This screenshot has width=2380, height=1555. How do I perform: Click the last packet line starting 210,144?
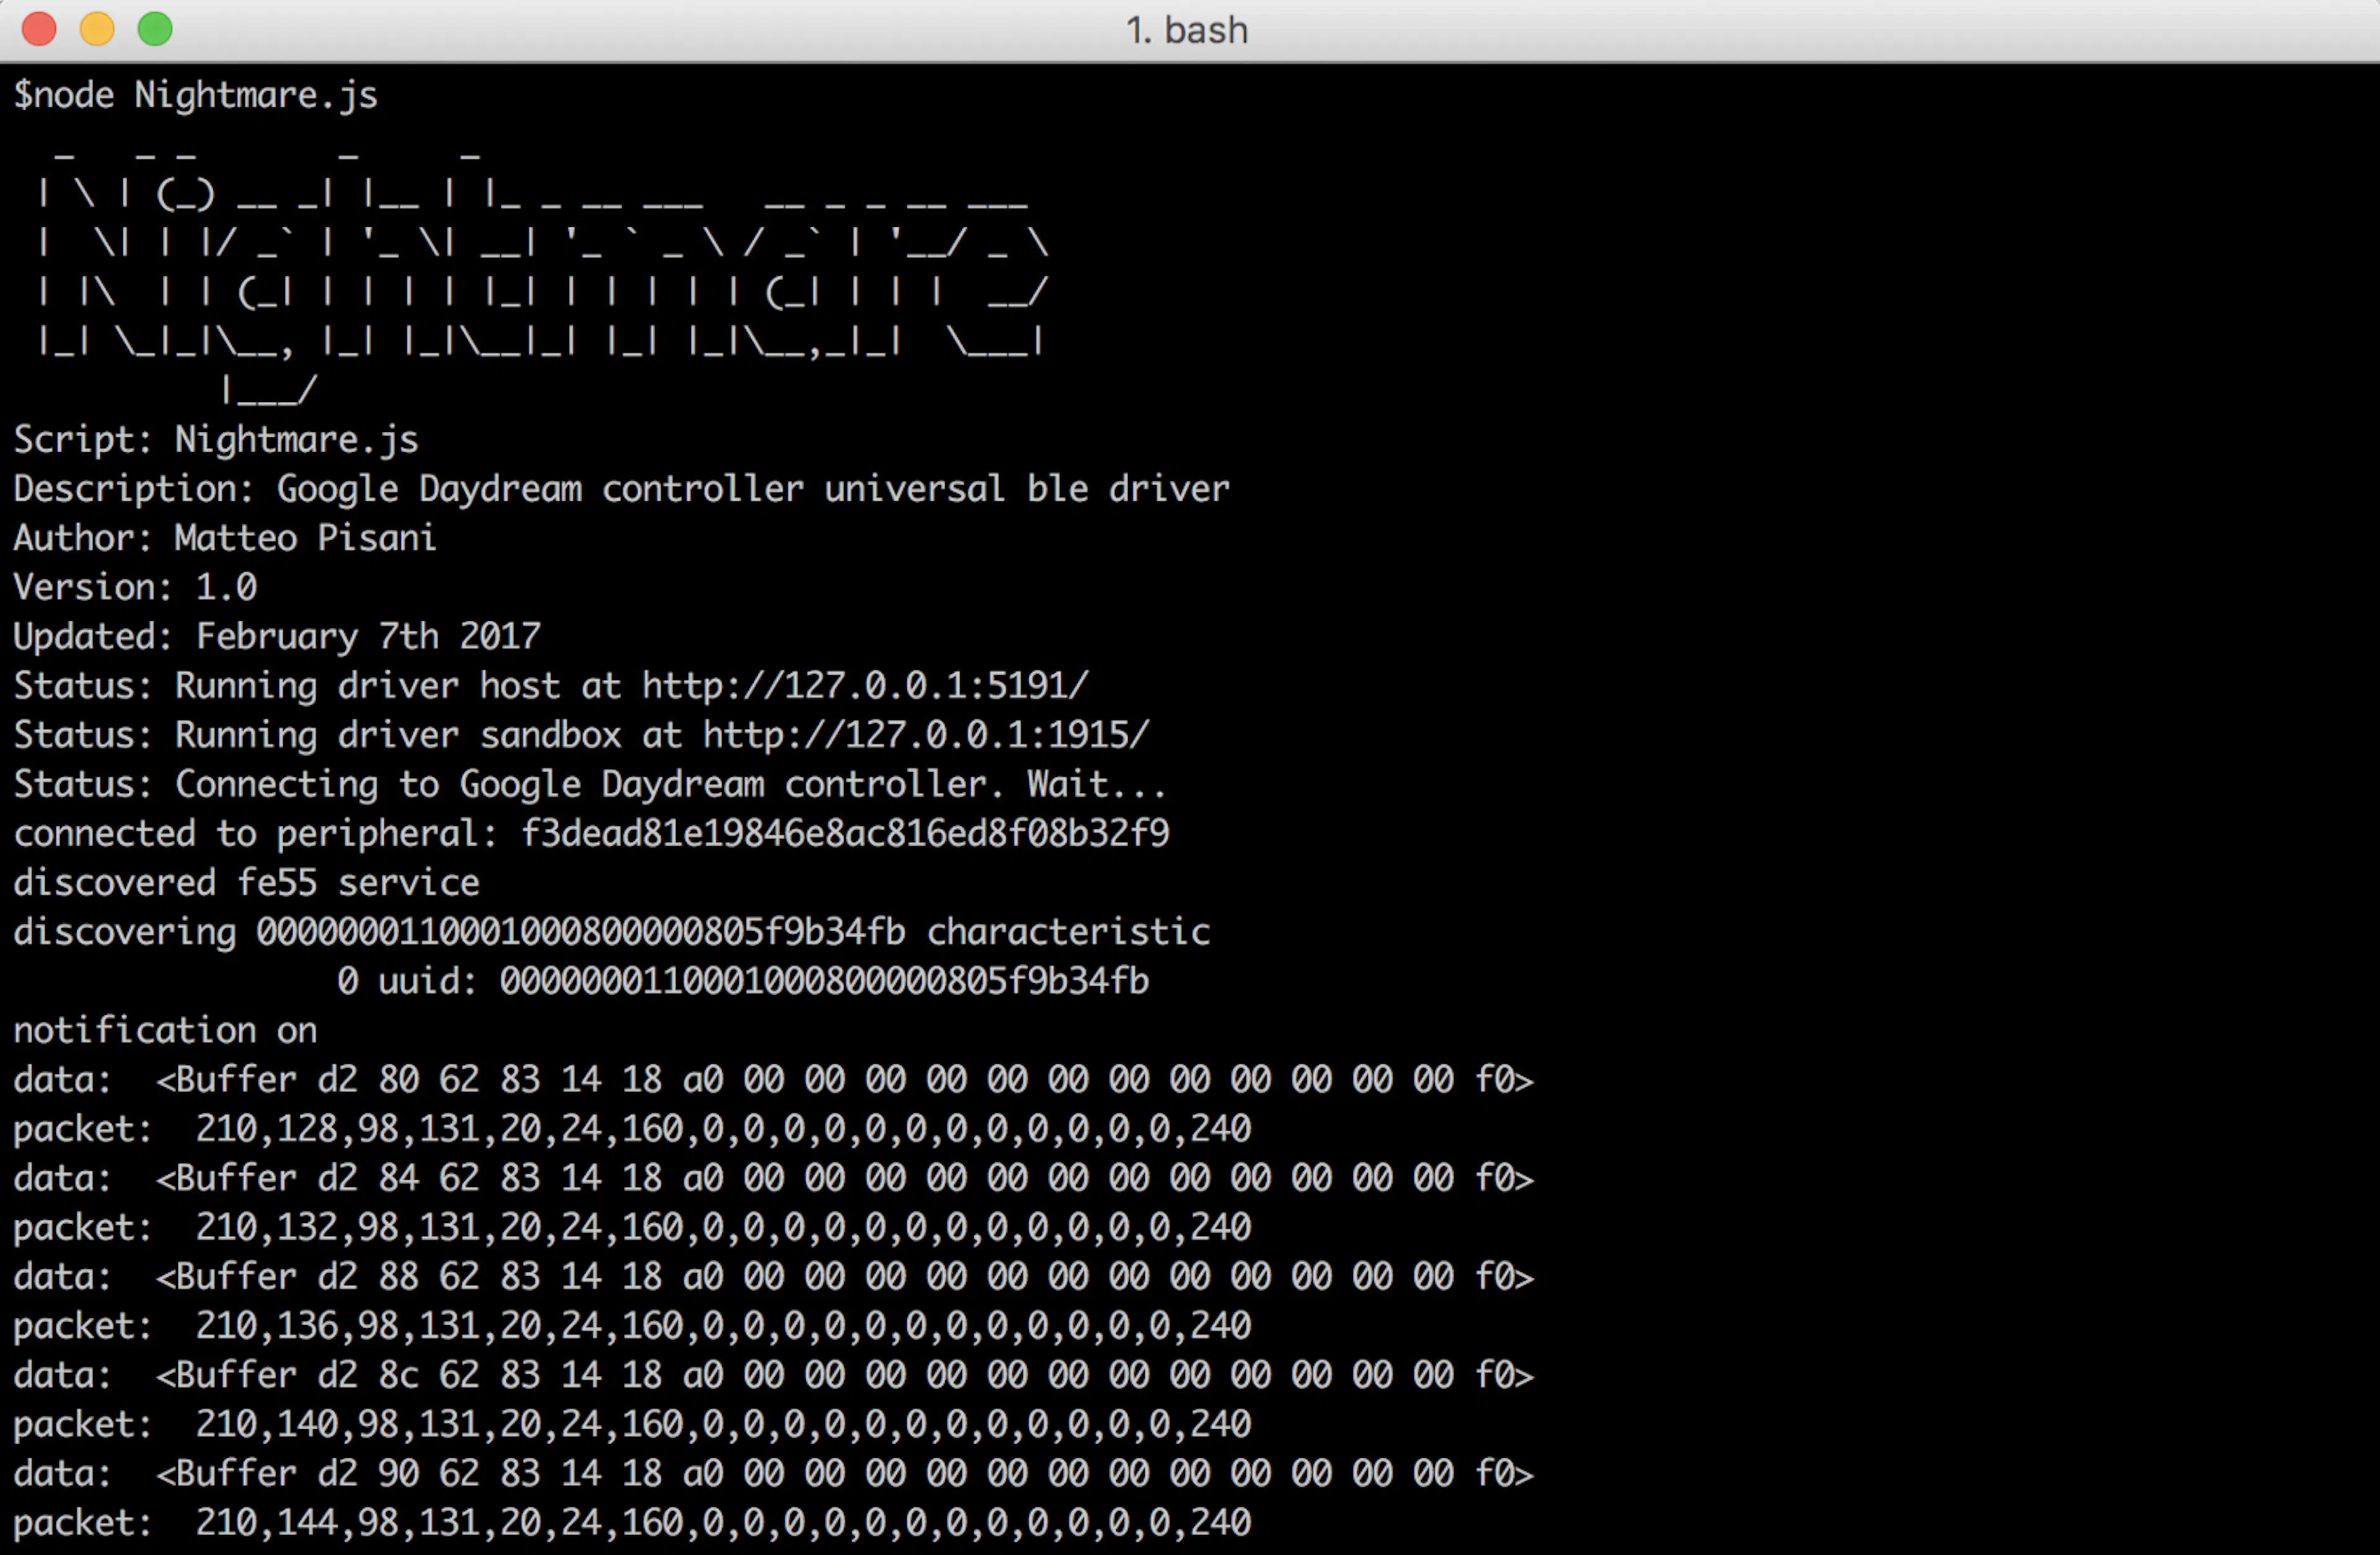point(632,1523)
